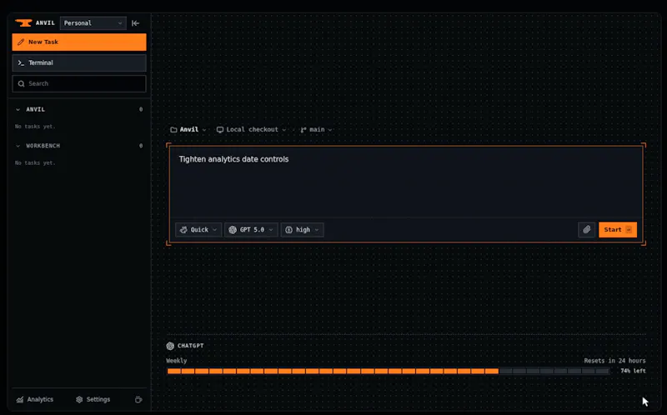The width and height of the screenshot is (667, 415).
Task: Open Settings in the sidebar footer
Action: tap(93, 400)
